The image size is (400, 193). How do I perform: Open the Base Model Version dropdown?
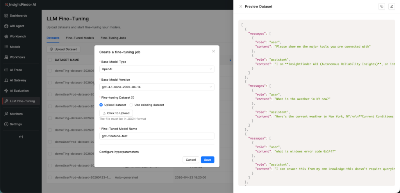pyautogui.click(x=157, y=87)
